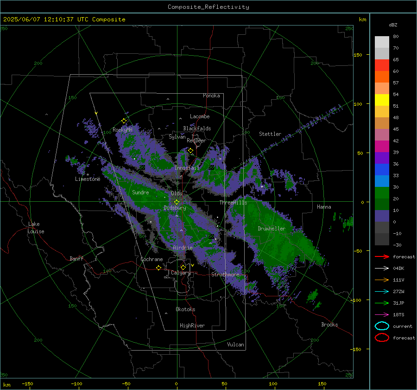Click yellow diamond marker below RedDeer label
This screenshot has width=417, height=390.
[x=190, y=151]
